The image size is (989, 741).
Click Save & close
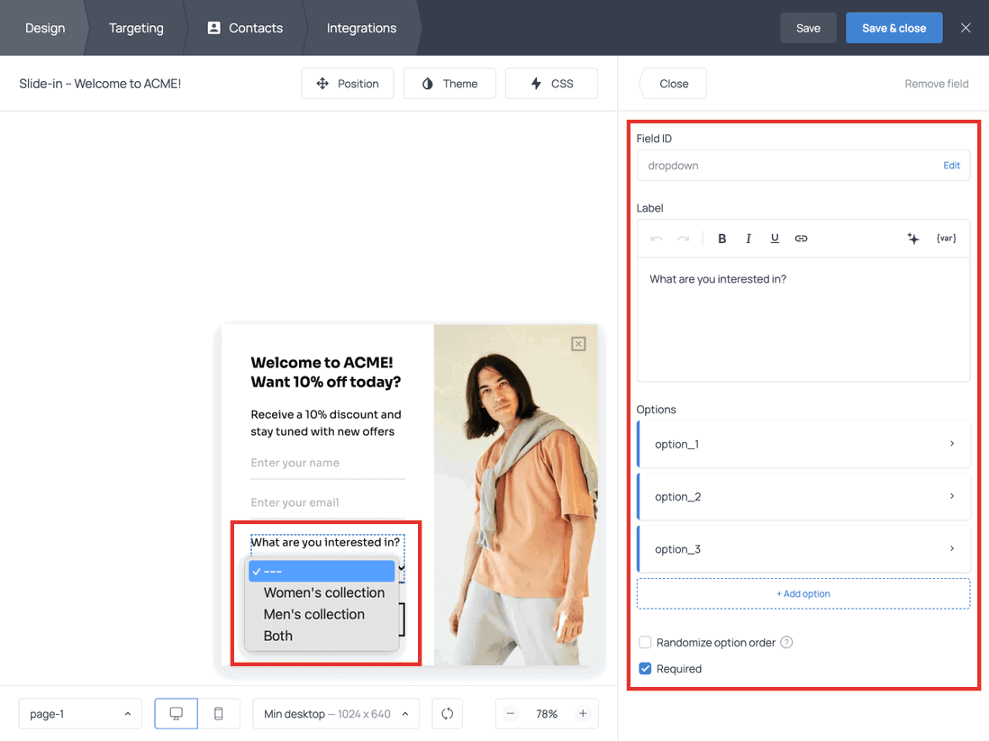pyautogui.click(x=894, y=28)
